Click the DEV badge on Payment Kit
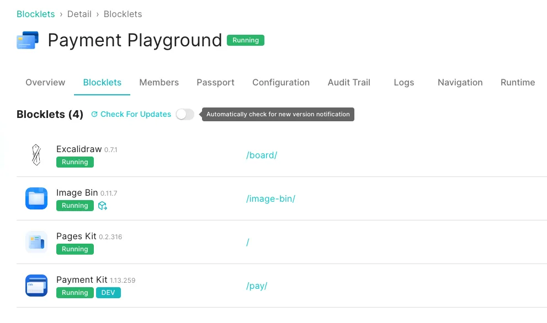This screenshot has height=323, width=547. pyautogui.click(x=108, y=293)
